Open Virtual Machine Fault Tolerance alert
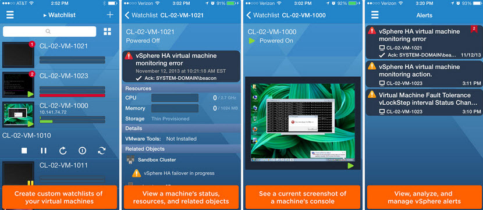483x210 pixels. pos(424,102)
